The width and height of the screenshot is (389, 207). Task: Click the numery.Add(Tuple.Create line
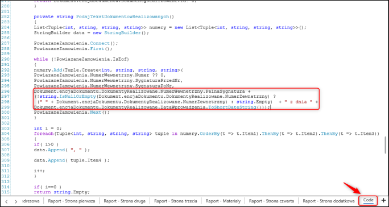pos(109,70)
